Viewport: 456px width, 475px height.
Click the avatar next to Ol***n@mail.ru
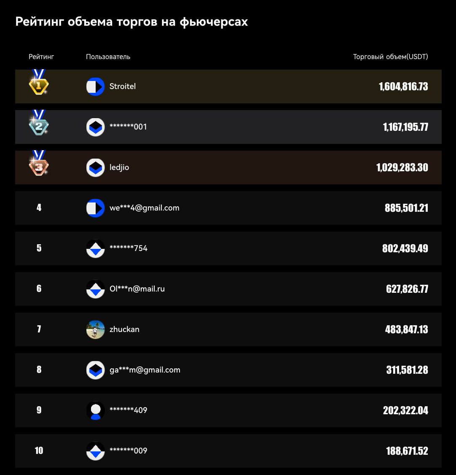(95, 289)
